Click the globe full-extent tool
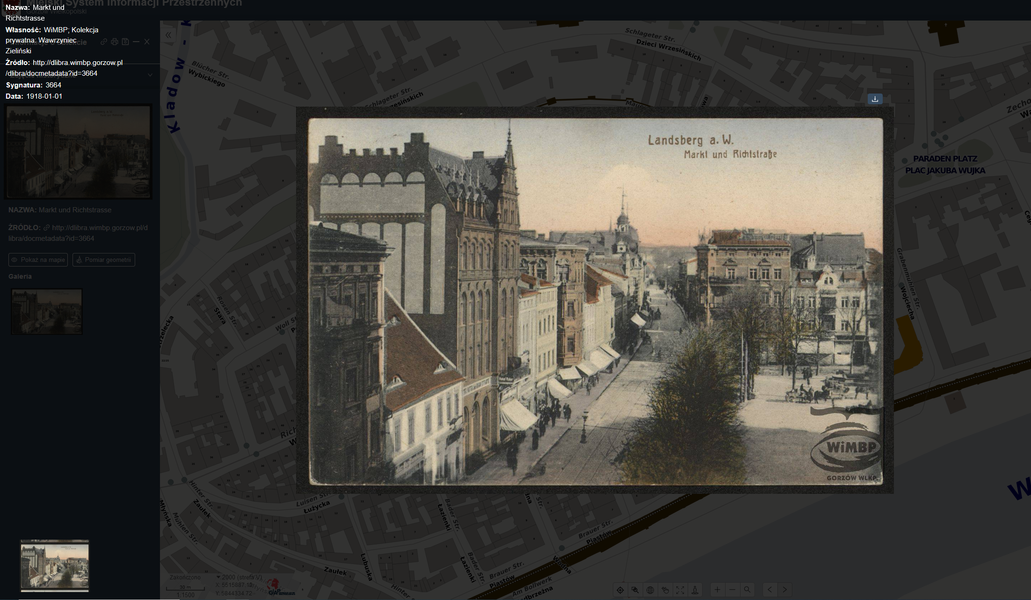1031x600 pixels. click(x=650, y=590)
